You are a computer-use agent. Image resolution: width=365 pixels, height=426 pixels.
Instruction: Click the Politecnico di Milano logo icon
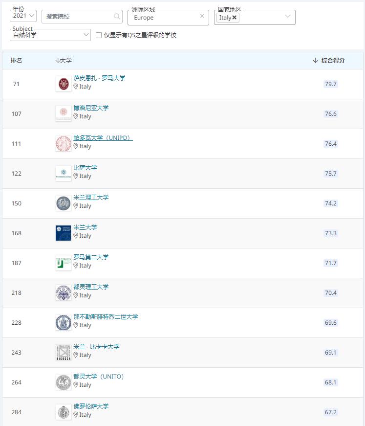[x=63, y=203]
